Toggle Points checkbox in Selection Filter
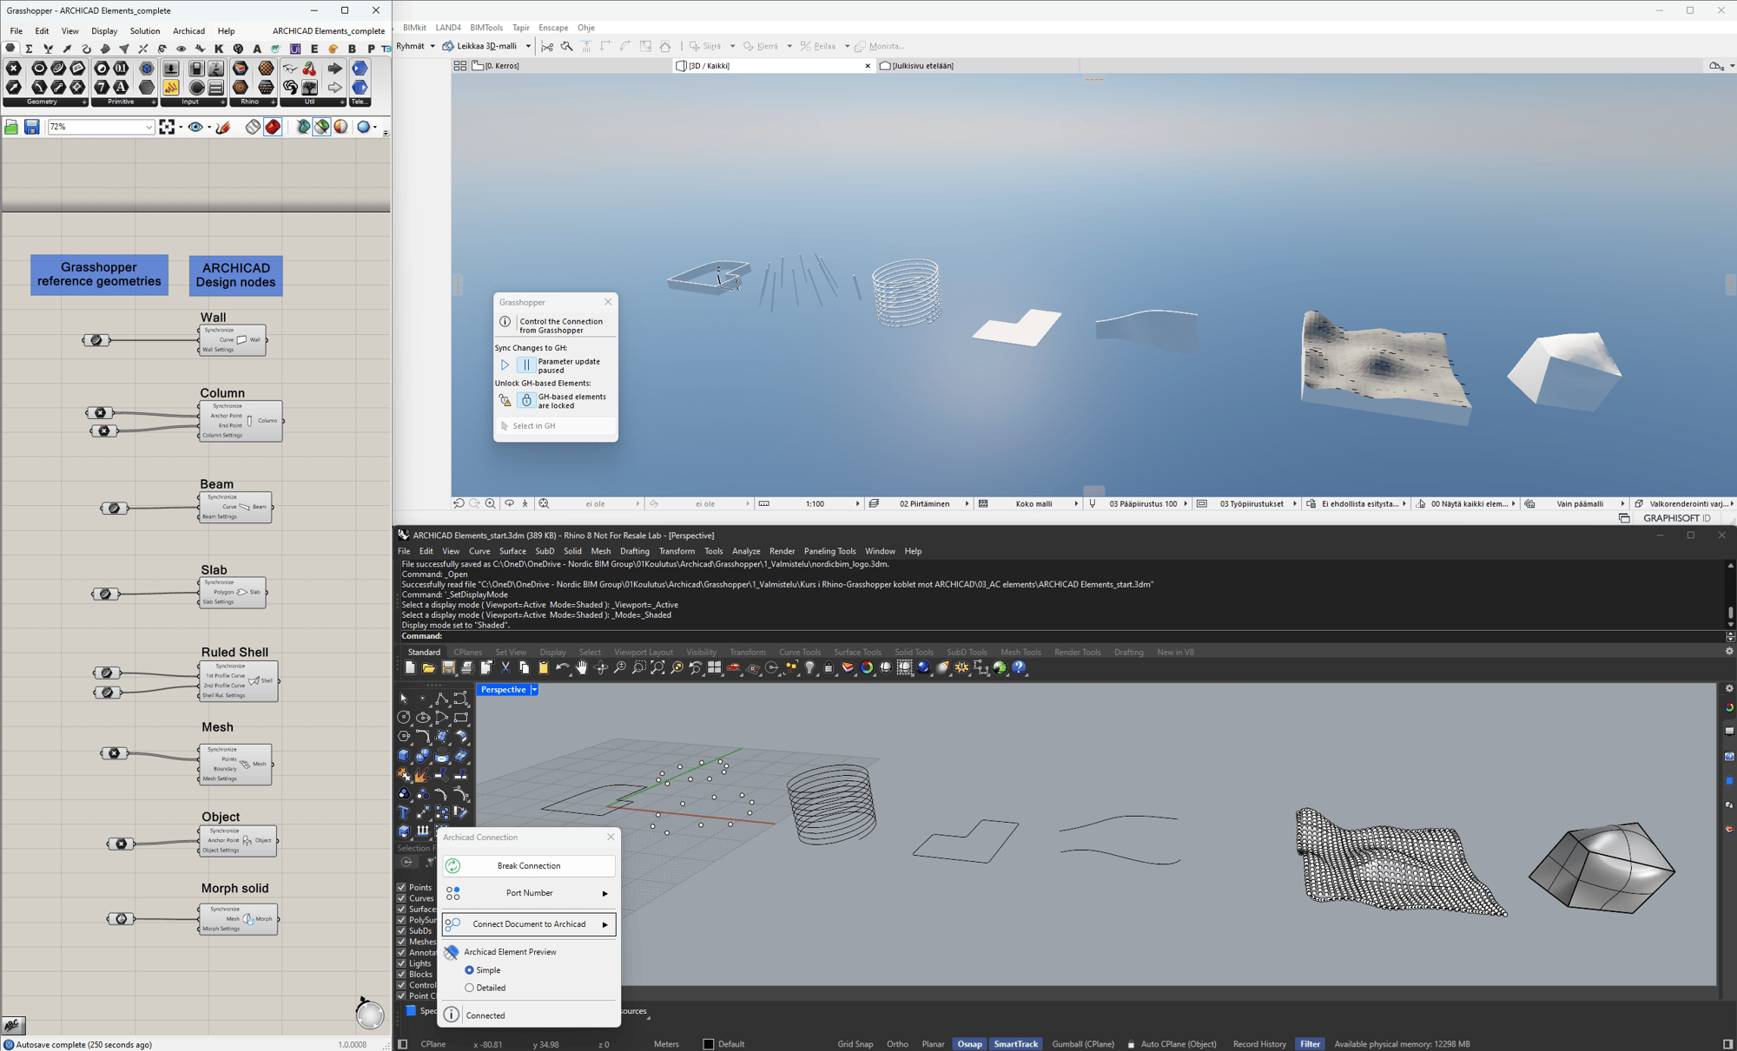Image resolution: width=1737 pixels, height=1051 pixels. coord(401,887)
